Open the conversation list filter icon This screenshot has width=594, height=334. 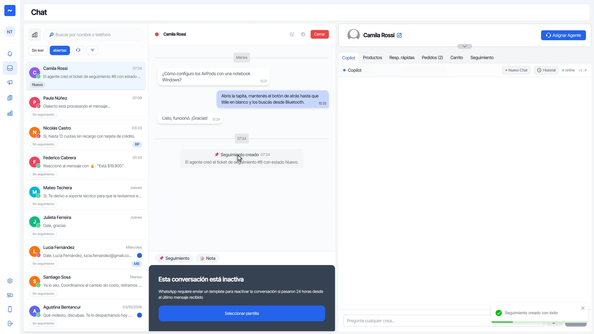click(93, 50)
